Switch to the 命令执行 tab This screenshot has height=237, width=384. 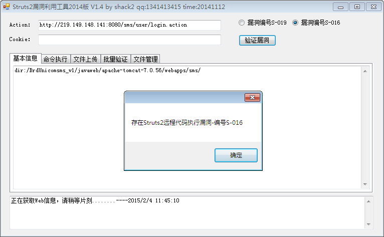click(56, 59)
